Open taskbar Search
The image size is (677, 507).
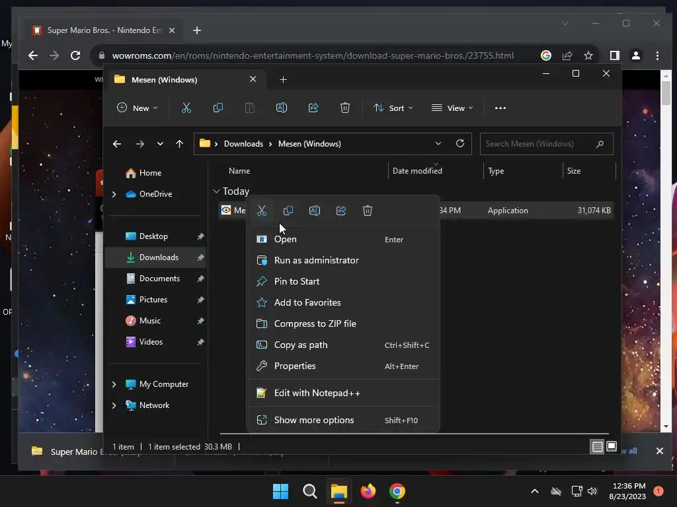310,491
